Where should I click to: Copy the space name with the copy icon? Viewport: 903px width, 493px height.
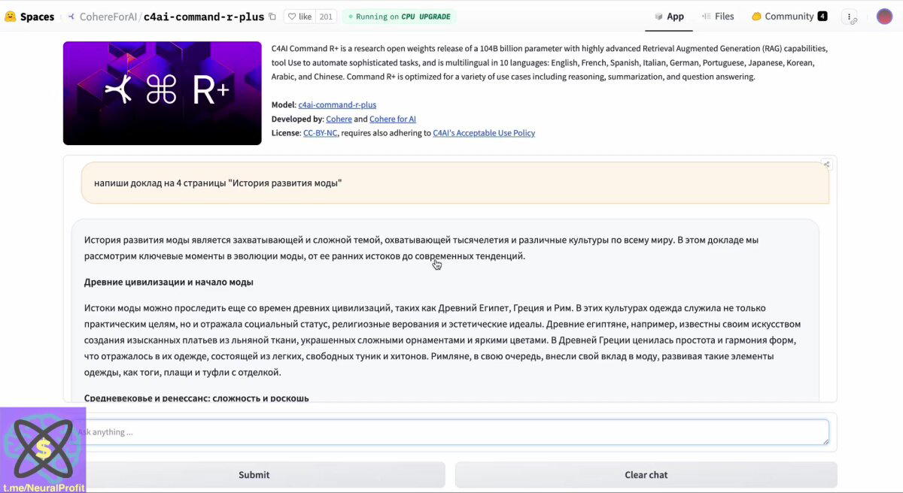(272, 17)
